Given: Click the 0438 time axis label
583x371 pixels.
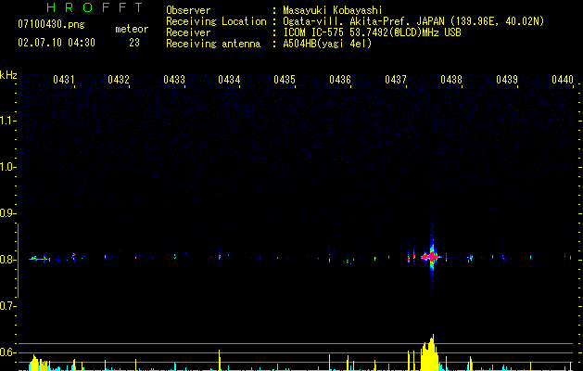Looking at the screenshot, I should (x=451, y=80).
